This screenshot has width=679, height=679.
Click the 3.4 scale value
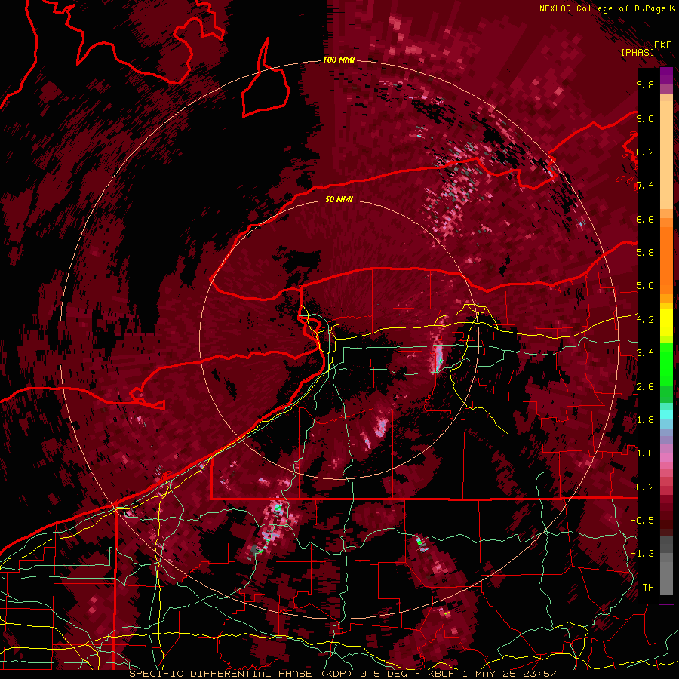coord(645,353)
